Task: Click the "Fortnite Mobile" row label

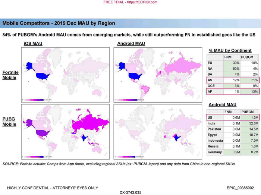Action: tap(10, 75)
